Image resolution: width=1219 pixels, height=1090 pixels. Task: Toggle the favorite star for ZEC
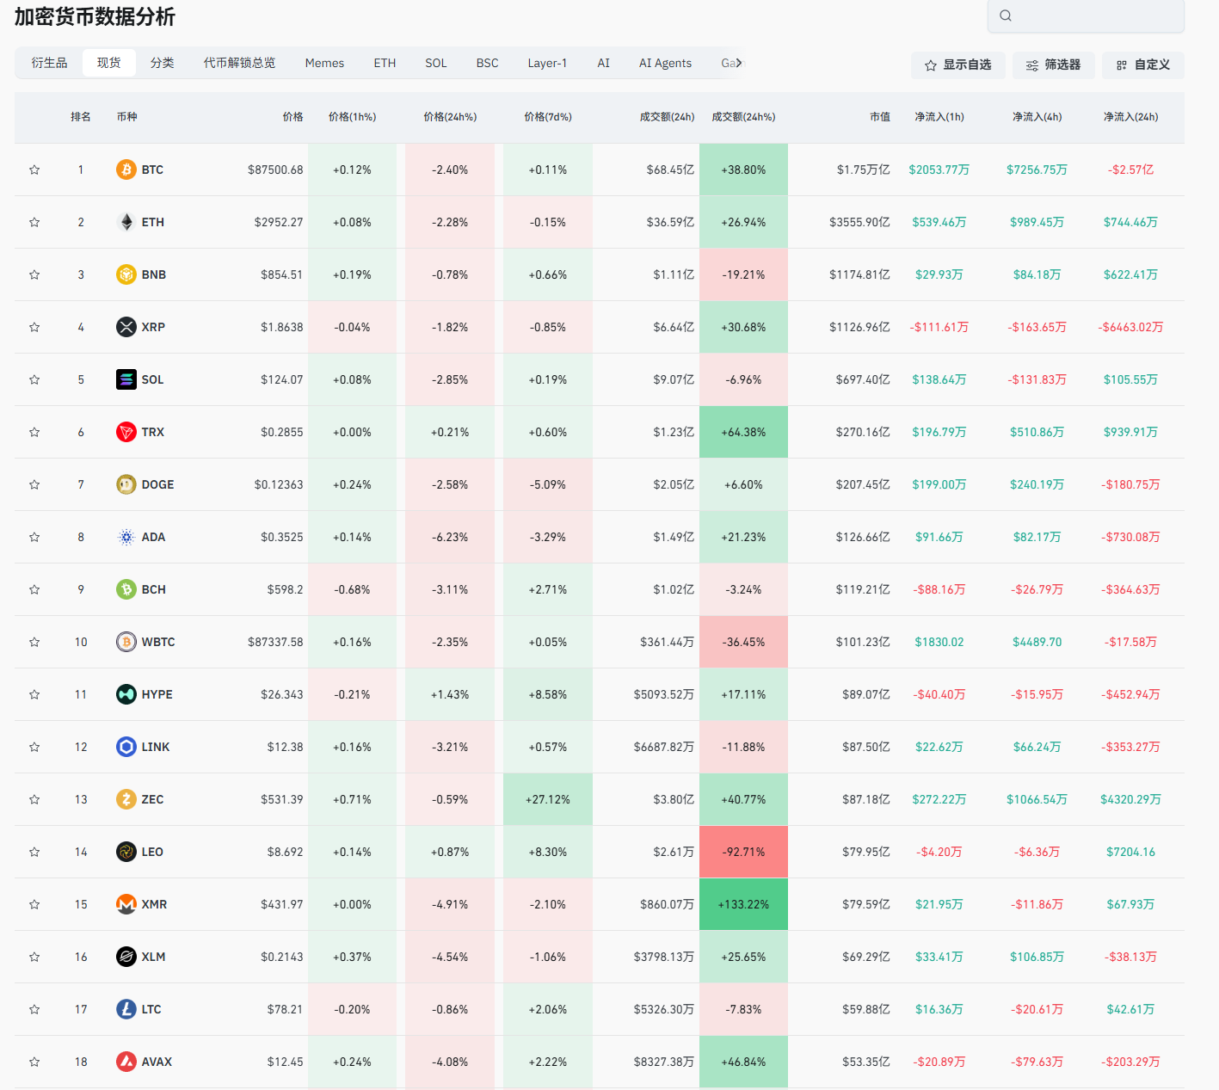click(x=34, y=799)
